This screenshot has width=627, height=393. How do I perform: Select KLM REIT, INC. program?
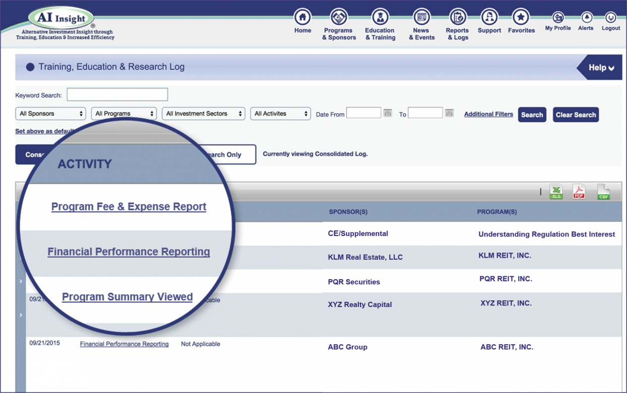coord(505,256)
